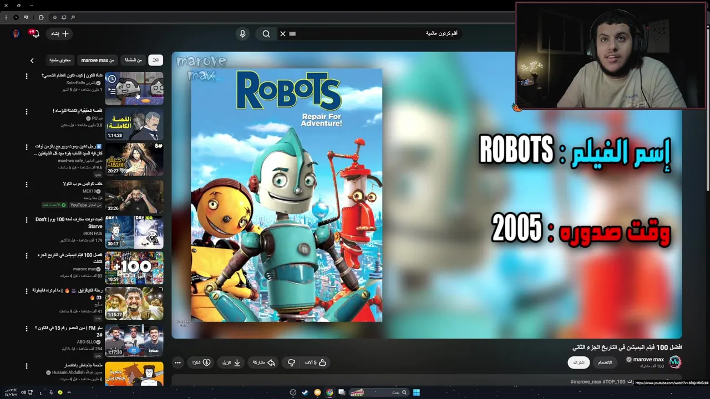Open options menu for Don't Starve video

tap(26, 220)
